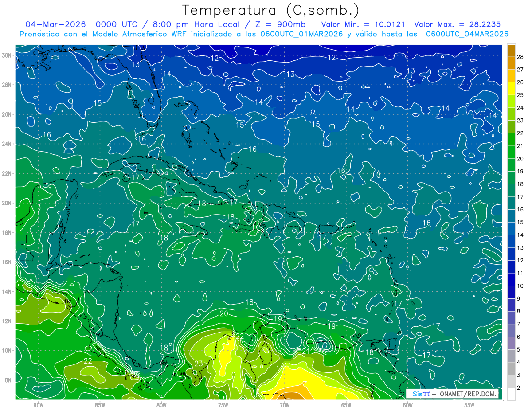Viewport: 532px width, 411px height.
Task: Click the initialization time '0600UTC_01MAR2026'
Action: 302,34
